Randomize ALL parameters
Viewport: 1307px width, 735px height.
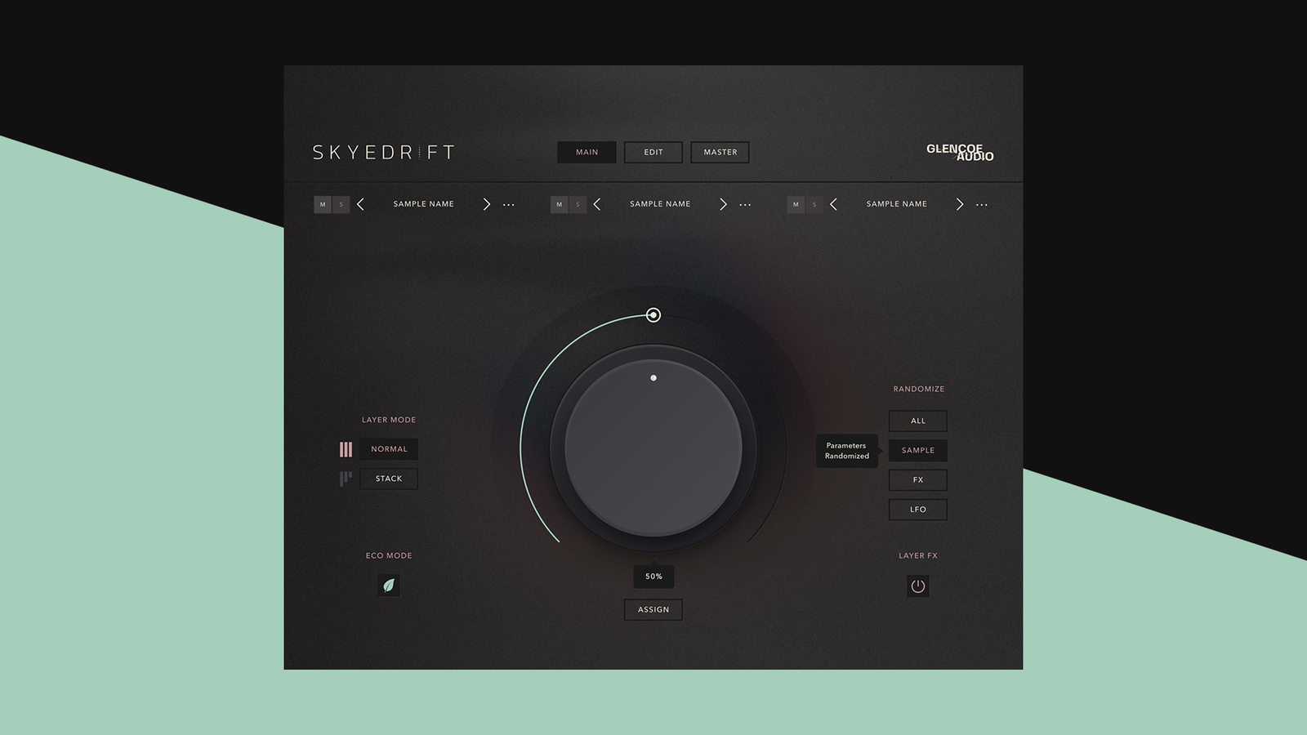[918, 421]
